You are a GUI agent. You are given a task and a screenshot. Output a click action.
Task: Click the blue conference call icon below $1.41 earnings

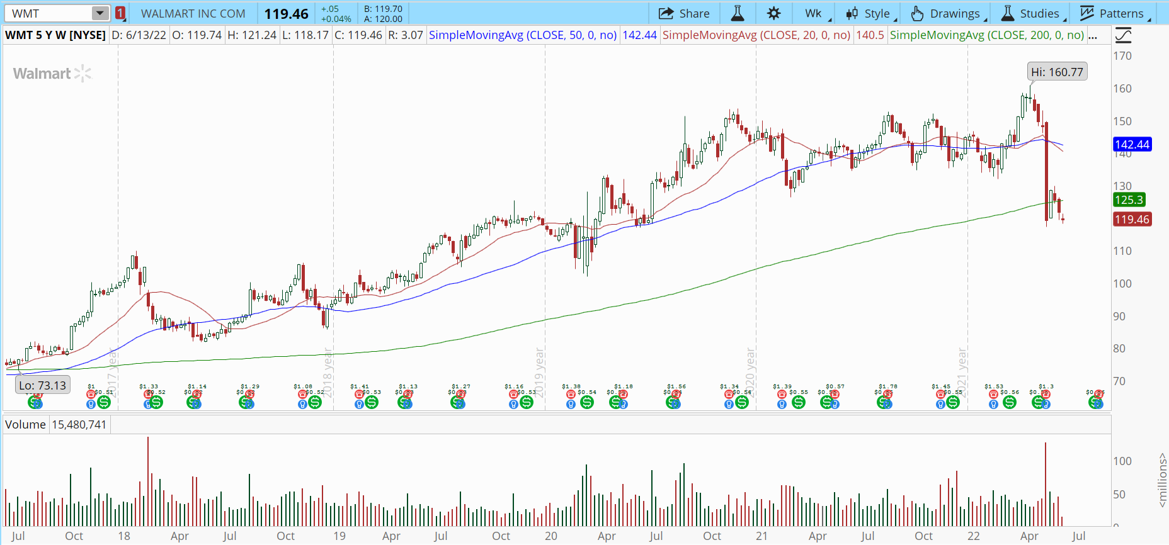pos(360,404)
